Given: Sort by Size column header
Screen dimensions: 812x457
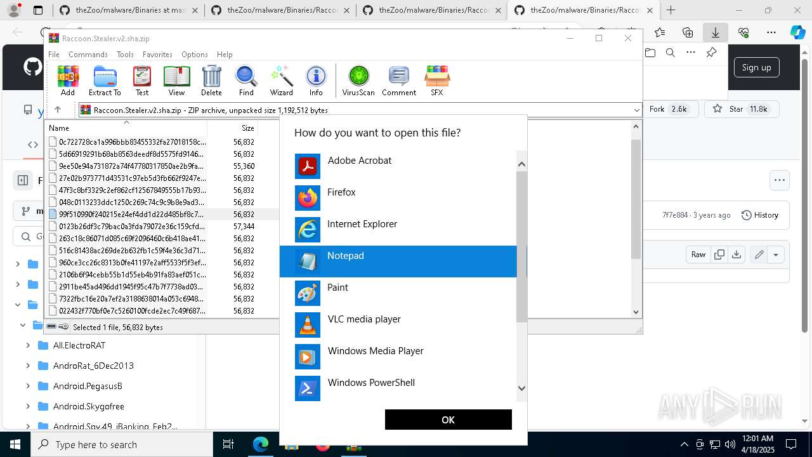Looking at the screenshot, I should tap(232, 128).
